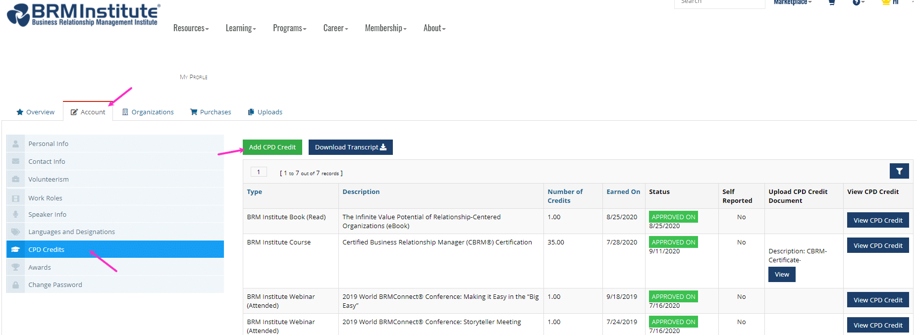Expand the About dropdown menu
The image size is (917, 335).
434,28
